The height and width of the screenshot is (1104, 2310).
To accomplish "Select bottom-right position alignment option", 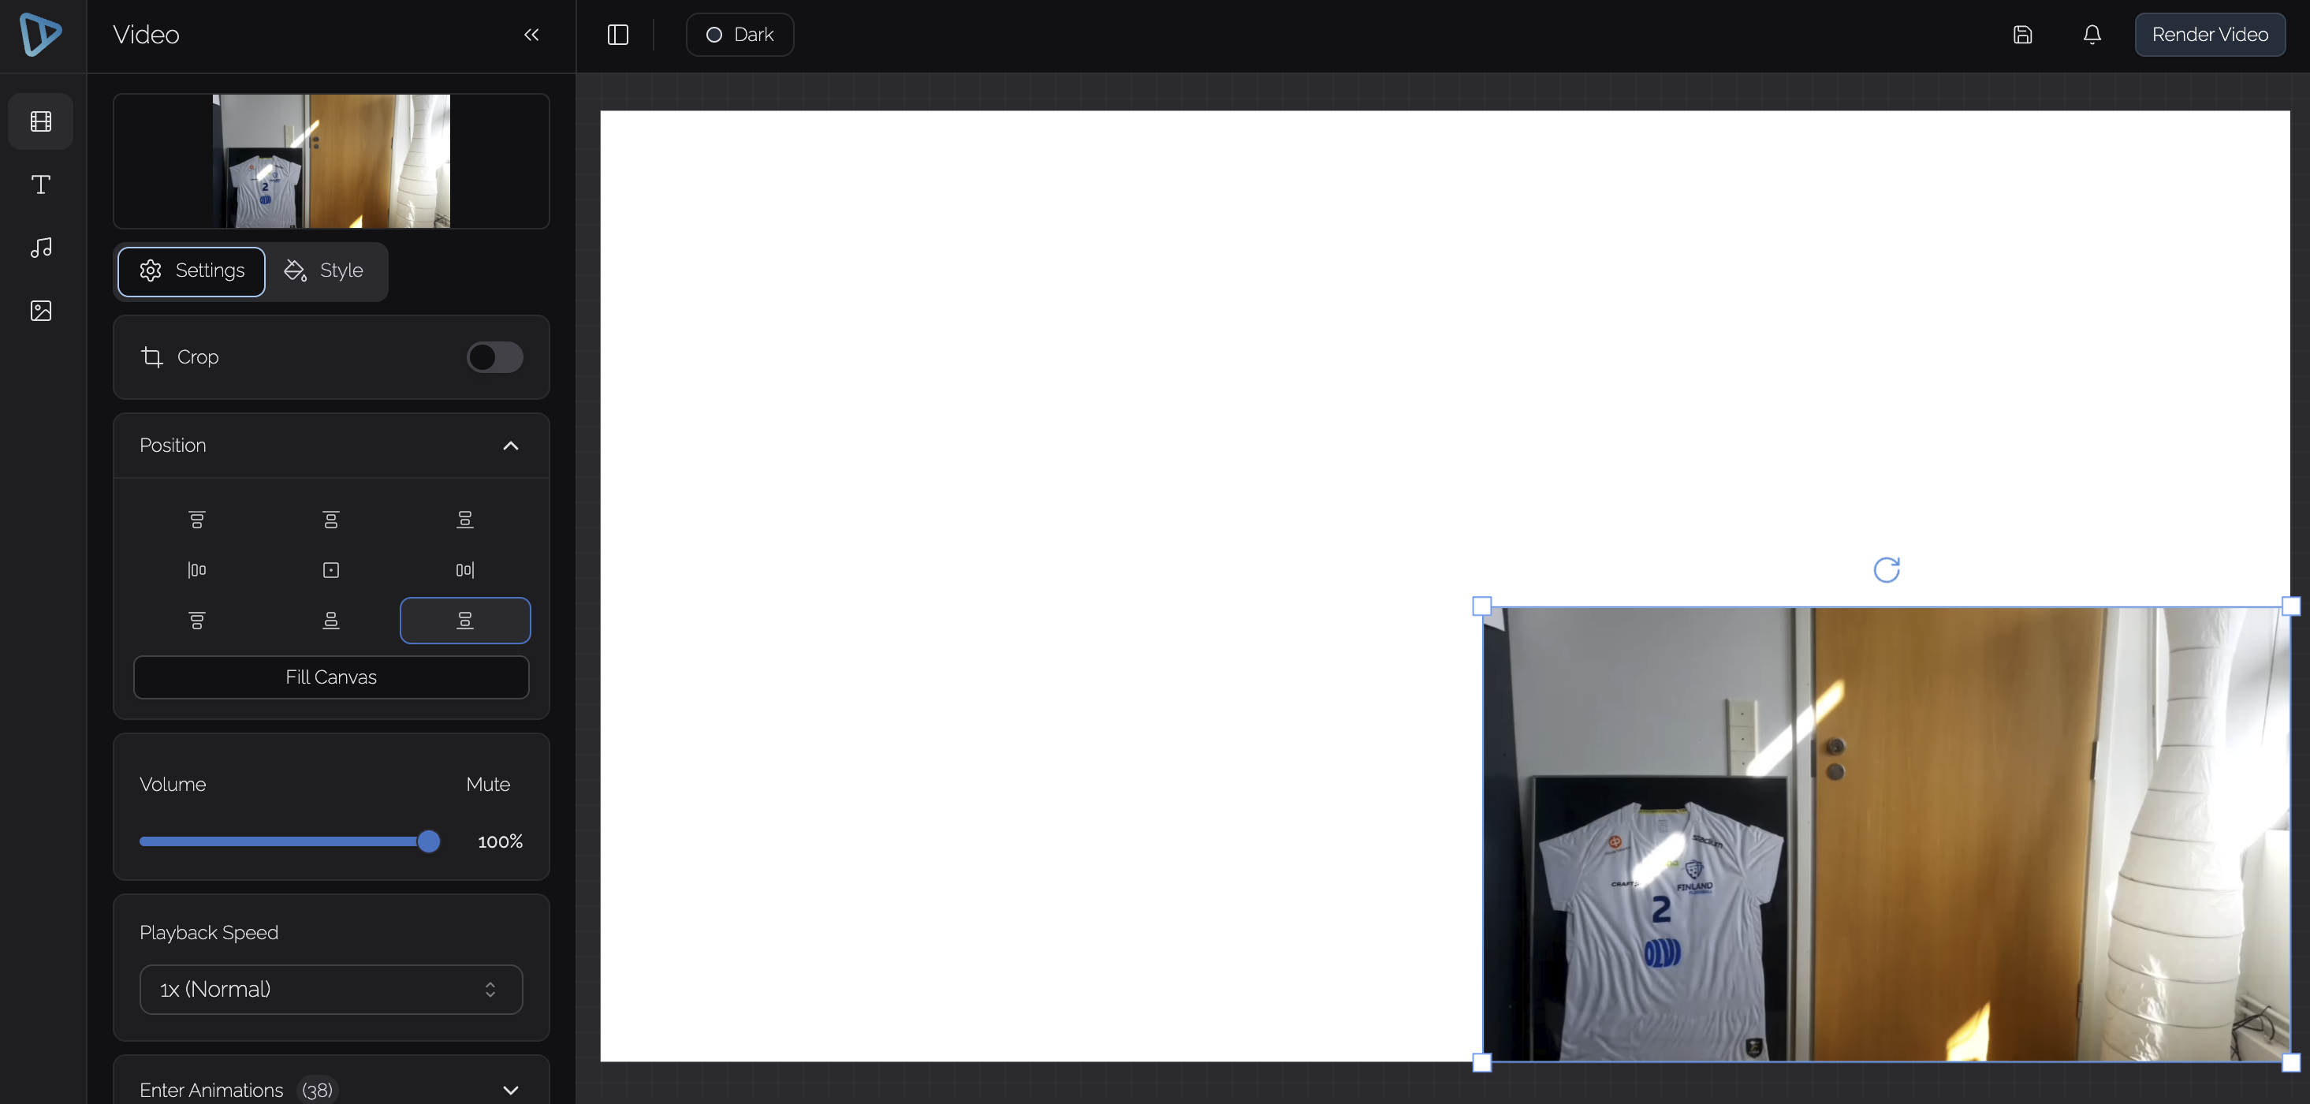I will [464, 621].
